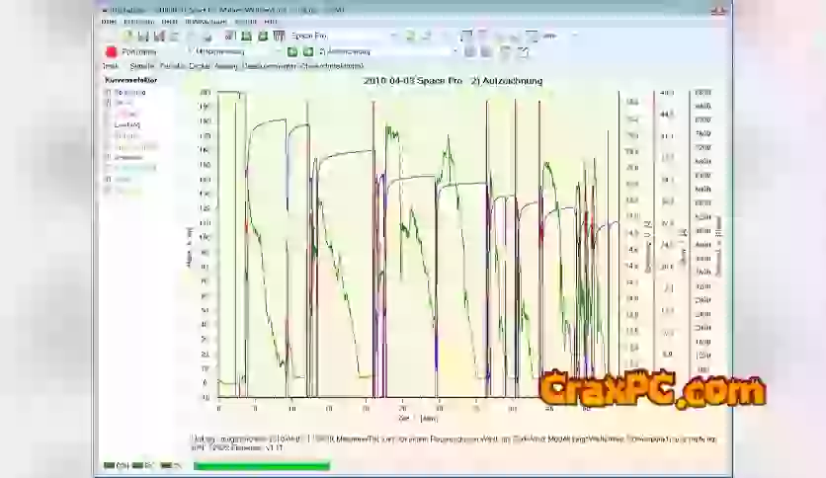Open the Gerät menu

169,22
